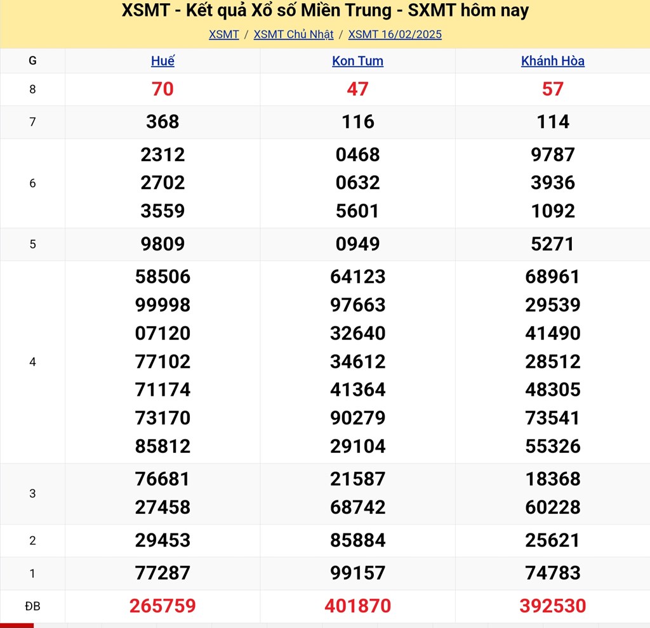Select Khánh Hòa special prize 392530
The width and height of the screenshot is (650, 628).
(552, 606)
